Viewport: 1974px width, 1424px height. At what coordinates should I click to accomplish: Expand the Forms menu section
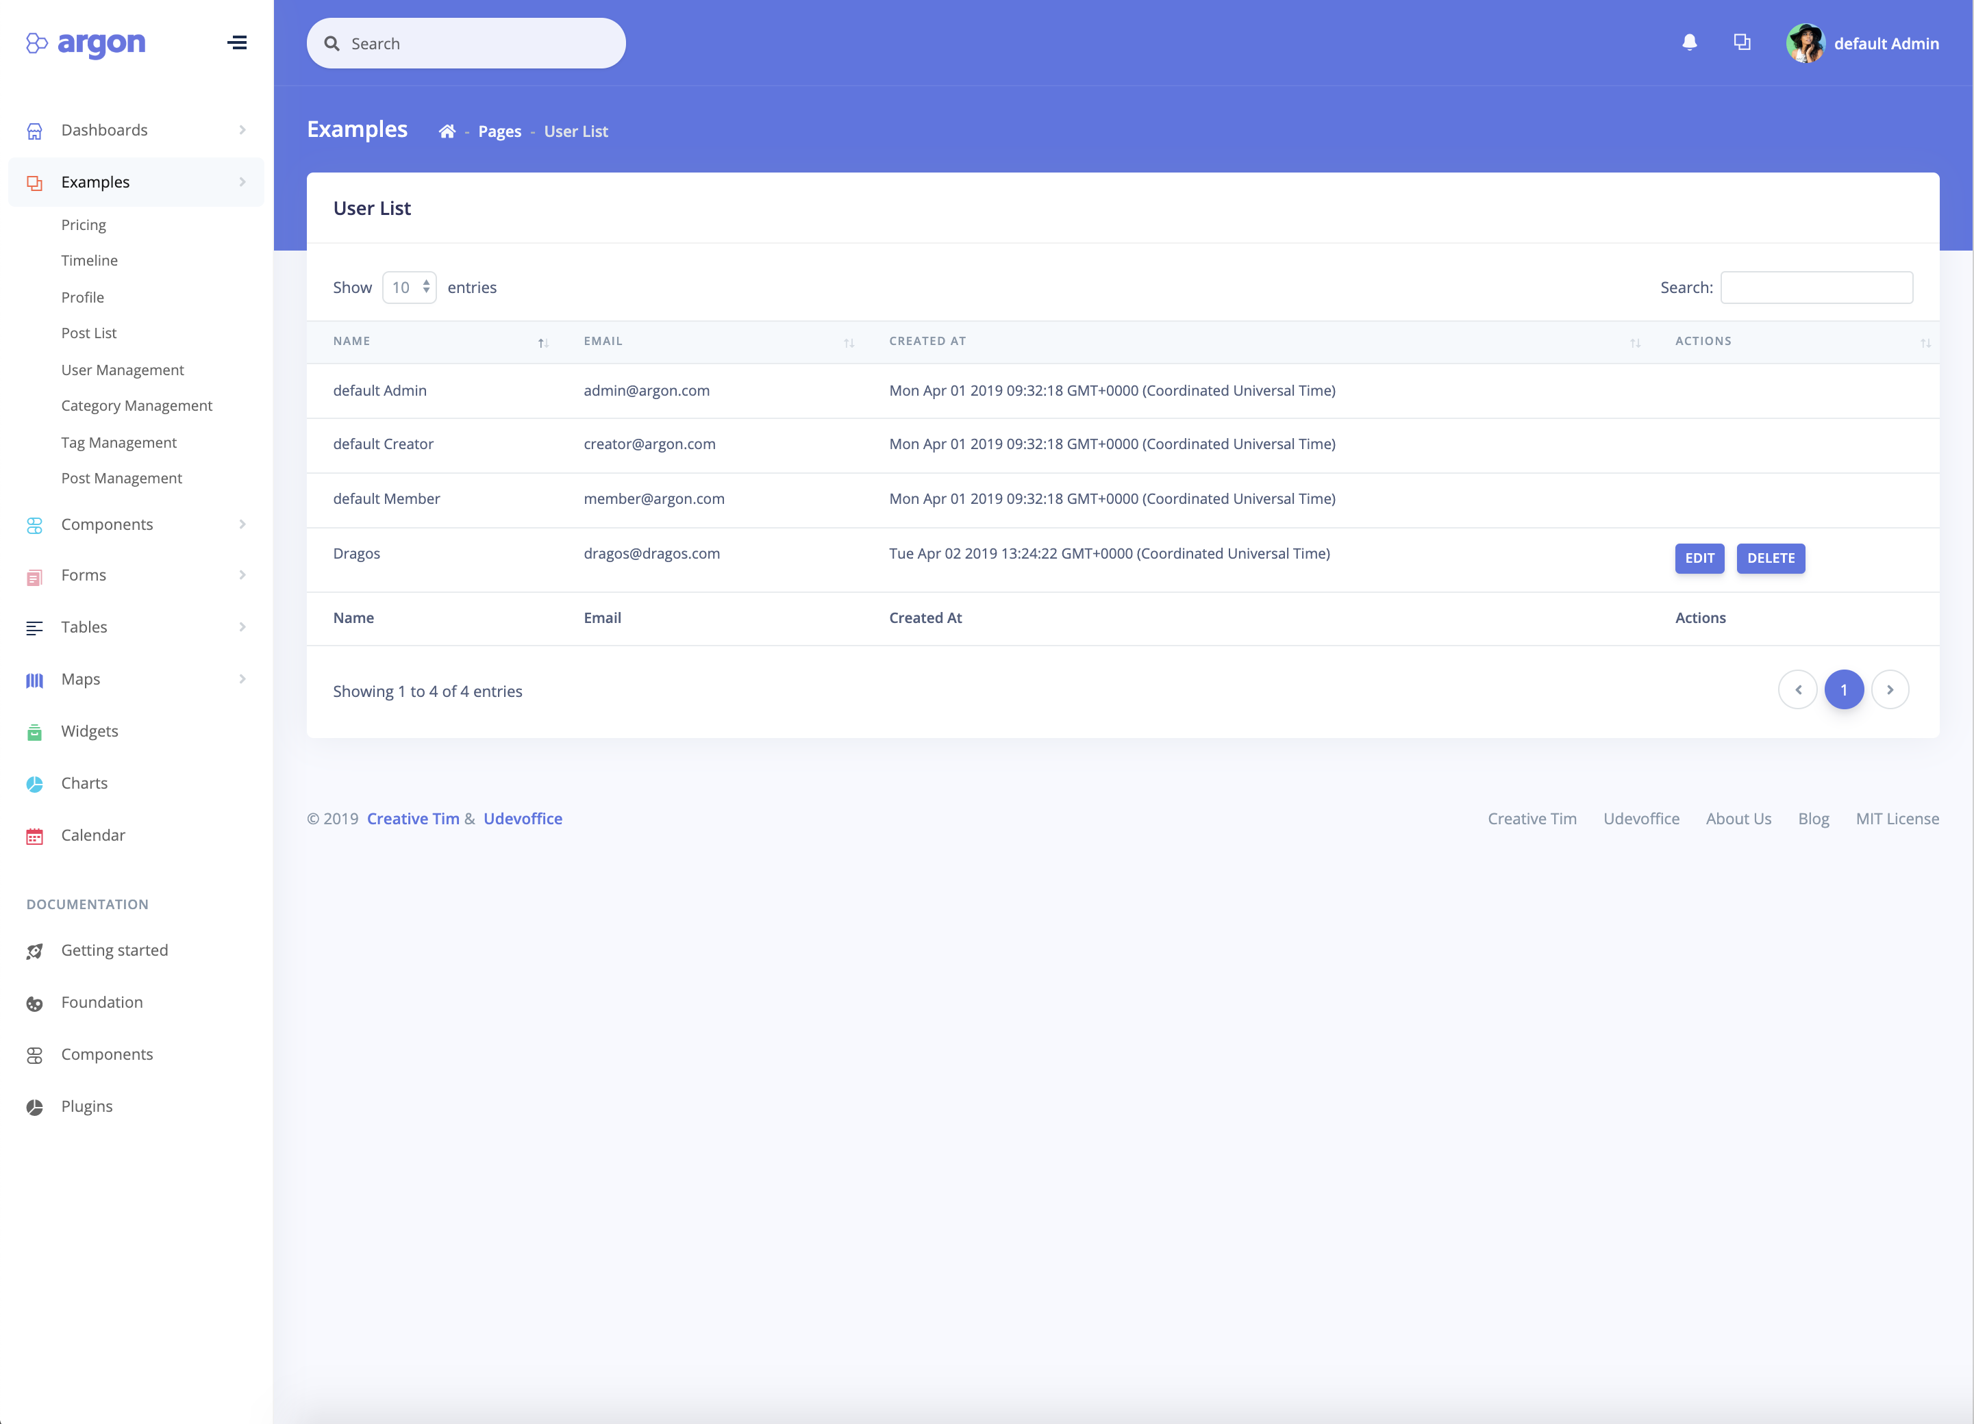(135, 574)
